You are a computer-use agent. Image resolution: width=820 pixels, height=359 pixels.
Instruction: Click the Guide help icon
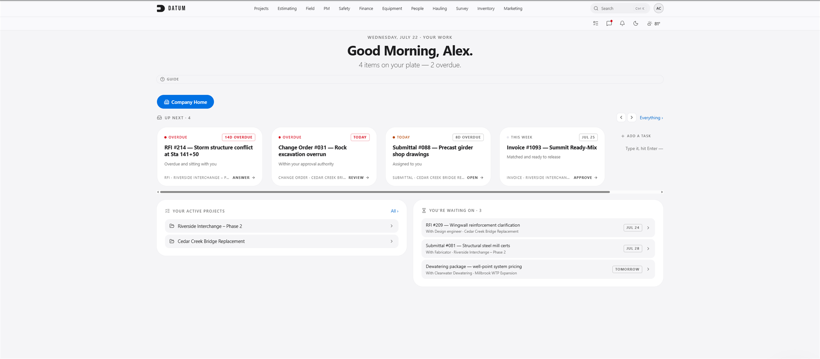point(162,79)
